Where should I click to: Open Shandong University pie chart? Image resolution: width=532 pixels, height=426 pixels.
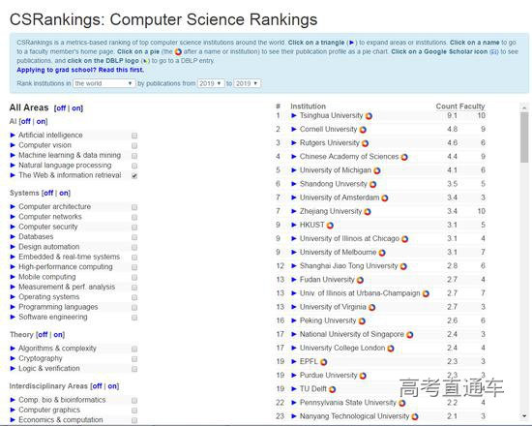[372, 185]
